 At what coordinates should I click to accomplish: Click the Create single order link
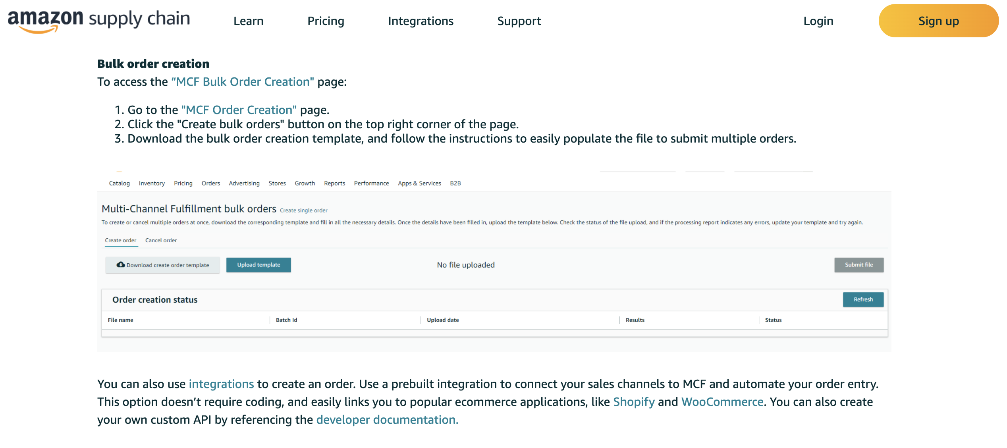coord(303,210)
